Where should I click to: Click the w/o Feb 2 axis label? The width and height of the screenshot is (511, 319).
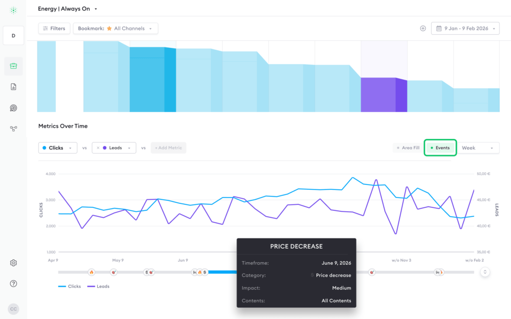[x=475, y=260]
